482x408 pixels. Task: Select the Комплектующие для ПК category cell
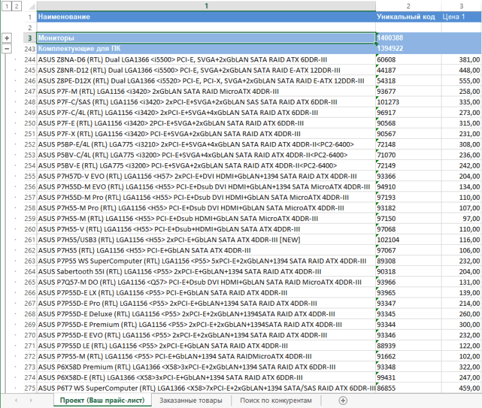pyautogui.click(x=206, y=49)
